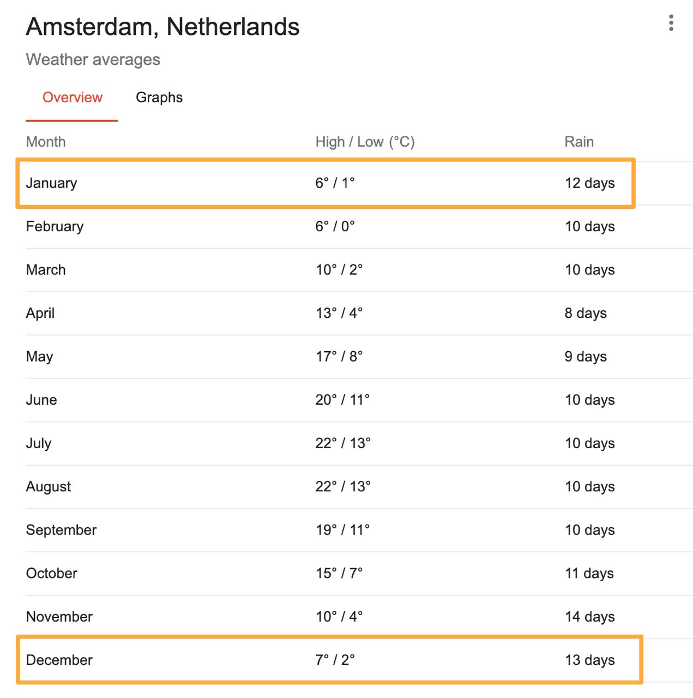This screenshot has width=693, height=698.
Task: Select the Overview tab
Action: [x=72, y=98]
